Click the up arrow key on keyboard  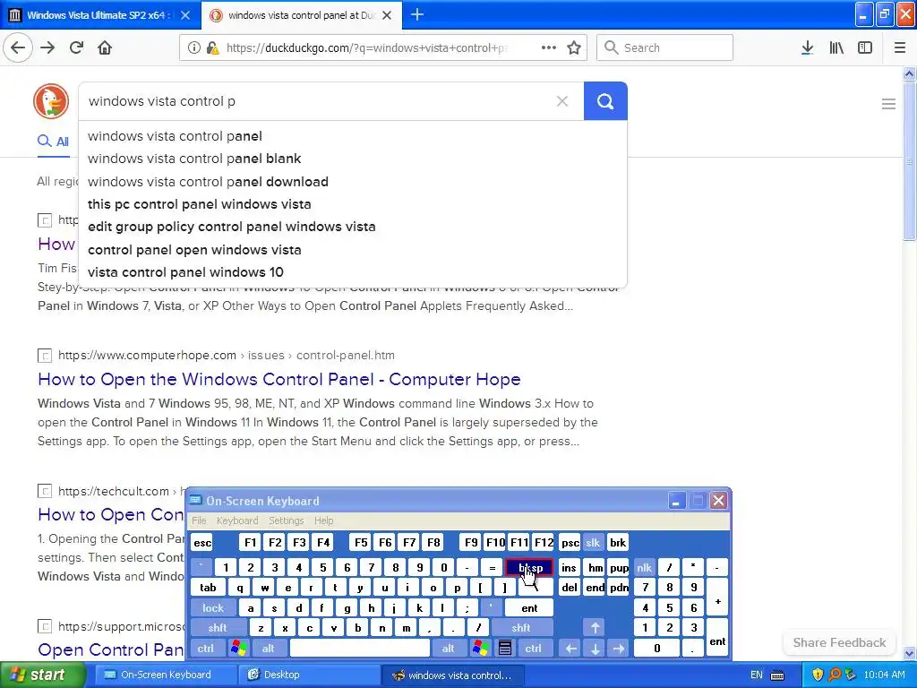click(595, 628)
